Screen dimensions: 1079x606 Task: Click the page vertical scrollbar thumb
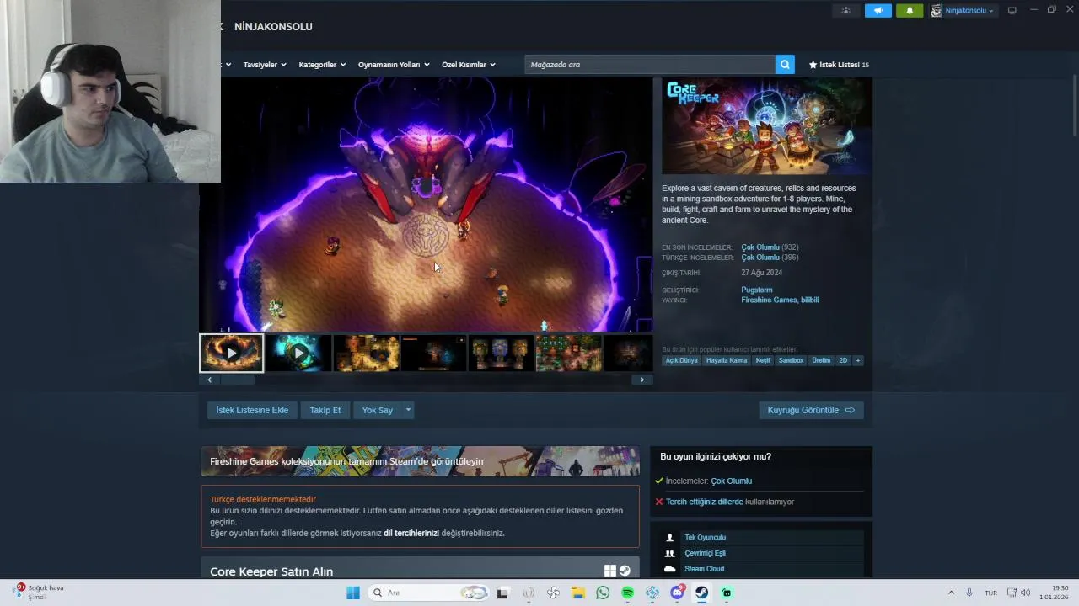click(1075, 105)
